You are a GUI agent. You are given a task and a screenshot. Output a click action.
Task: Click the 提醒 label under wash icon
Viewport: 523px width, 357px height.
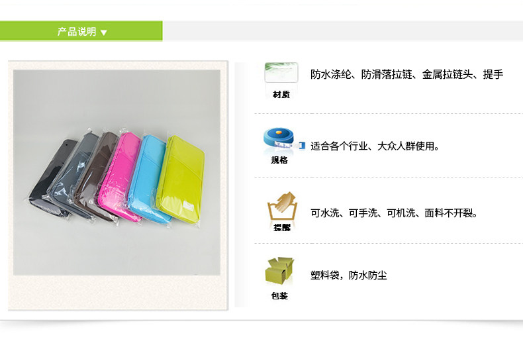click(282, 228)
